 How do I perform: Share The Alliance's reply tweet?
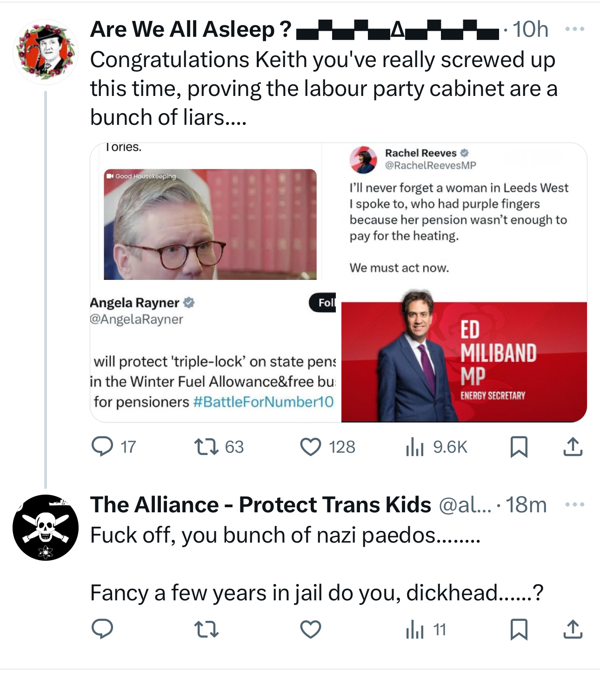click(573, 630)
